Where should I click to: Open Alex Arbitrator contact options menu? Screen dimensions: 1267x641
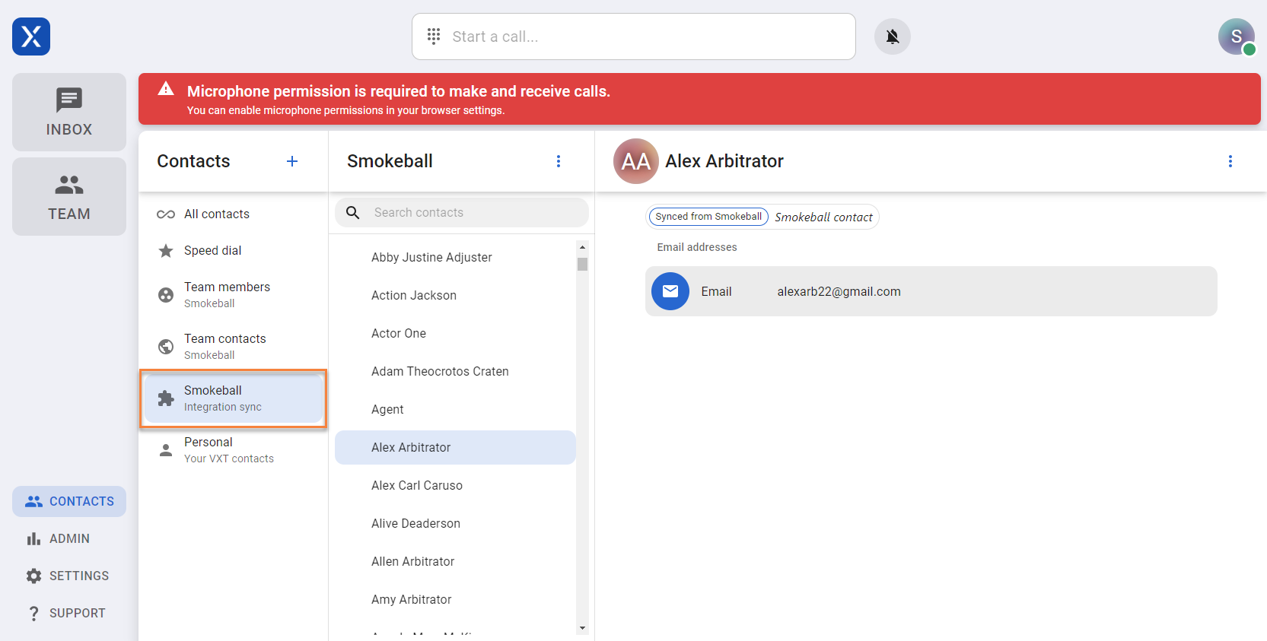1230,161
